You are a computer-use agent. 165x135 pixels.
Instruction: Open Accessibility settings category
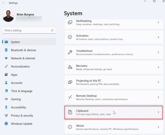click(29, 107)
